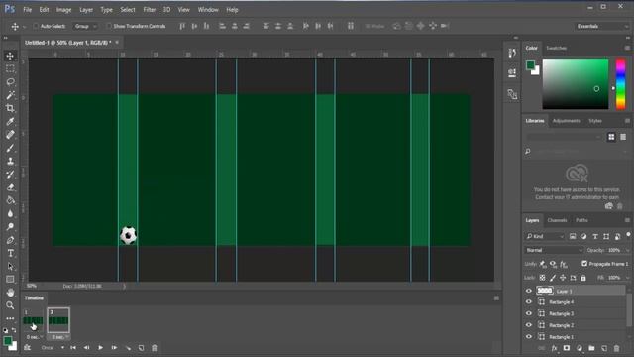Open the Layer menu
The width and height of the screenshot is (634, 357).
(86, 10)
